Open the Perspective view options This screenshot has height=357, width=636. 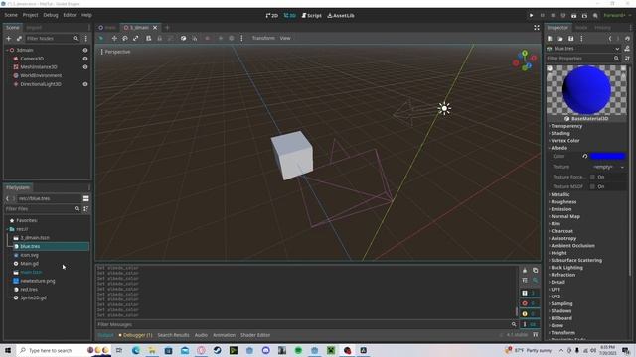pos(115,52)
